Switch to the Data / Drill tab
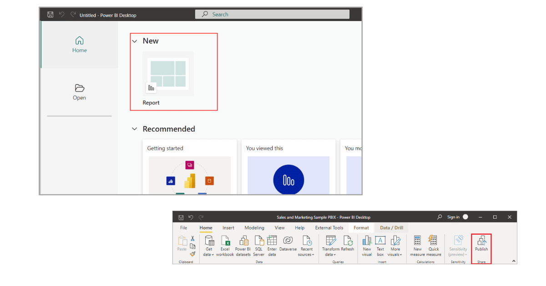The width and height of the screenshot is (546, 286). pyautogui.click(x=391, y=228)
